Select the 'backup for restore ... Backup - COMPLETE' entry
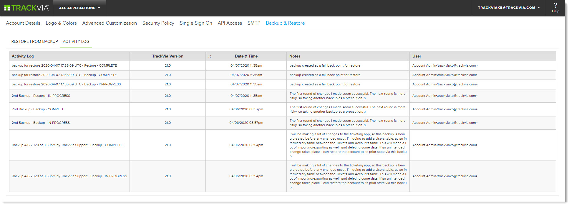This screenshot has width=574, height=206. click(64, 75)
